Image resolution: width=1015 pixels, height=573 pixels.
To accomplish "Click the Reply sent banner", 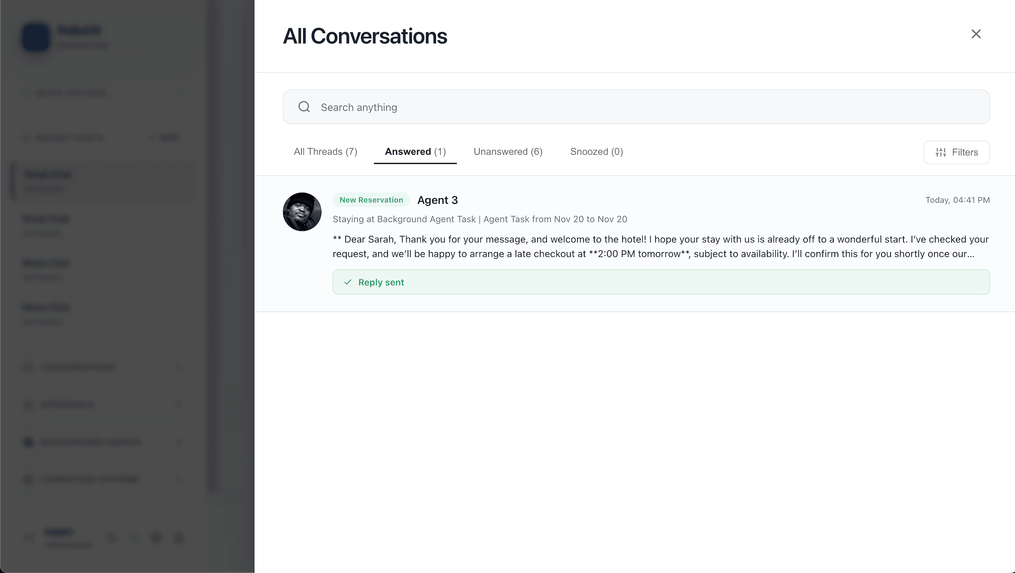I will point(661,282).
